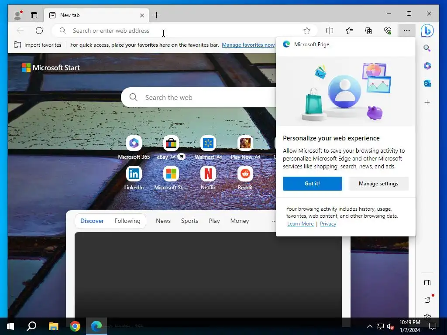Open the Windows Start menu

10,326
